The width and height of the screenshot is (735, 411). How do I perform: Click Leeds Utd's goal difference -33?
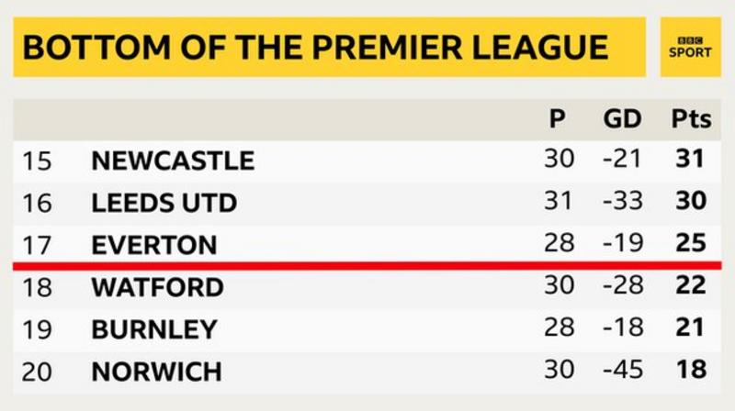(623, 201)
